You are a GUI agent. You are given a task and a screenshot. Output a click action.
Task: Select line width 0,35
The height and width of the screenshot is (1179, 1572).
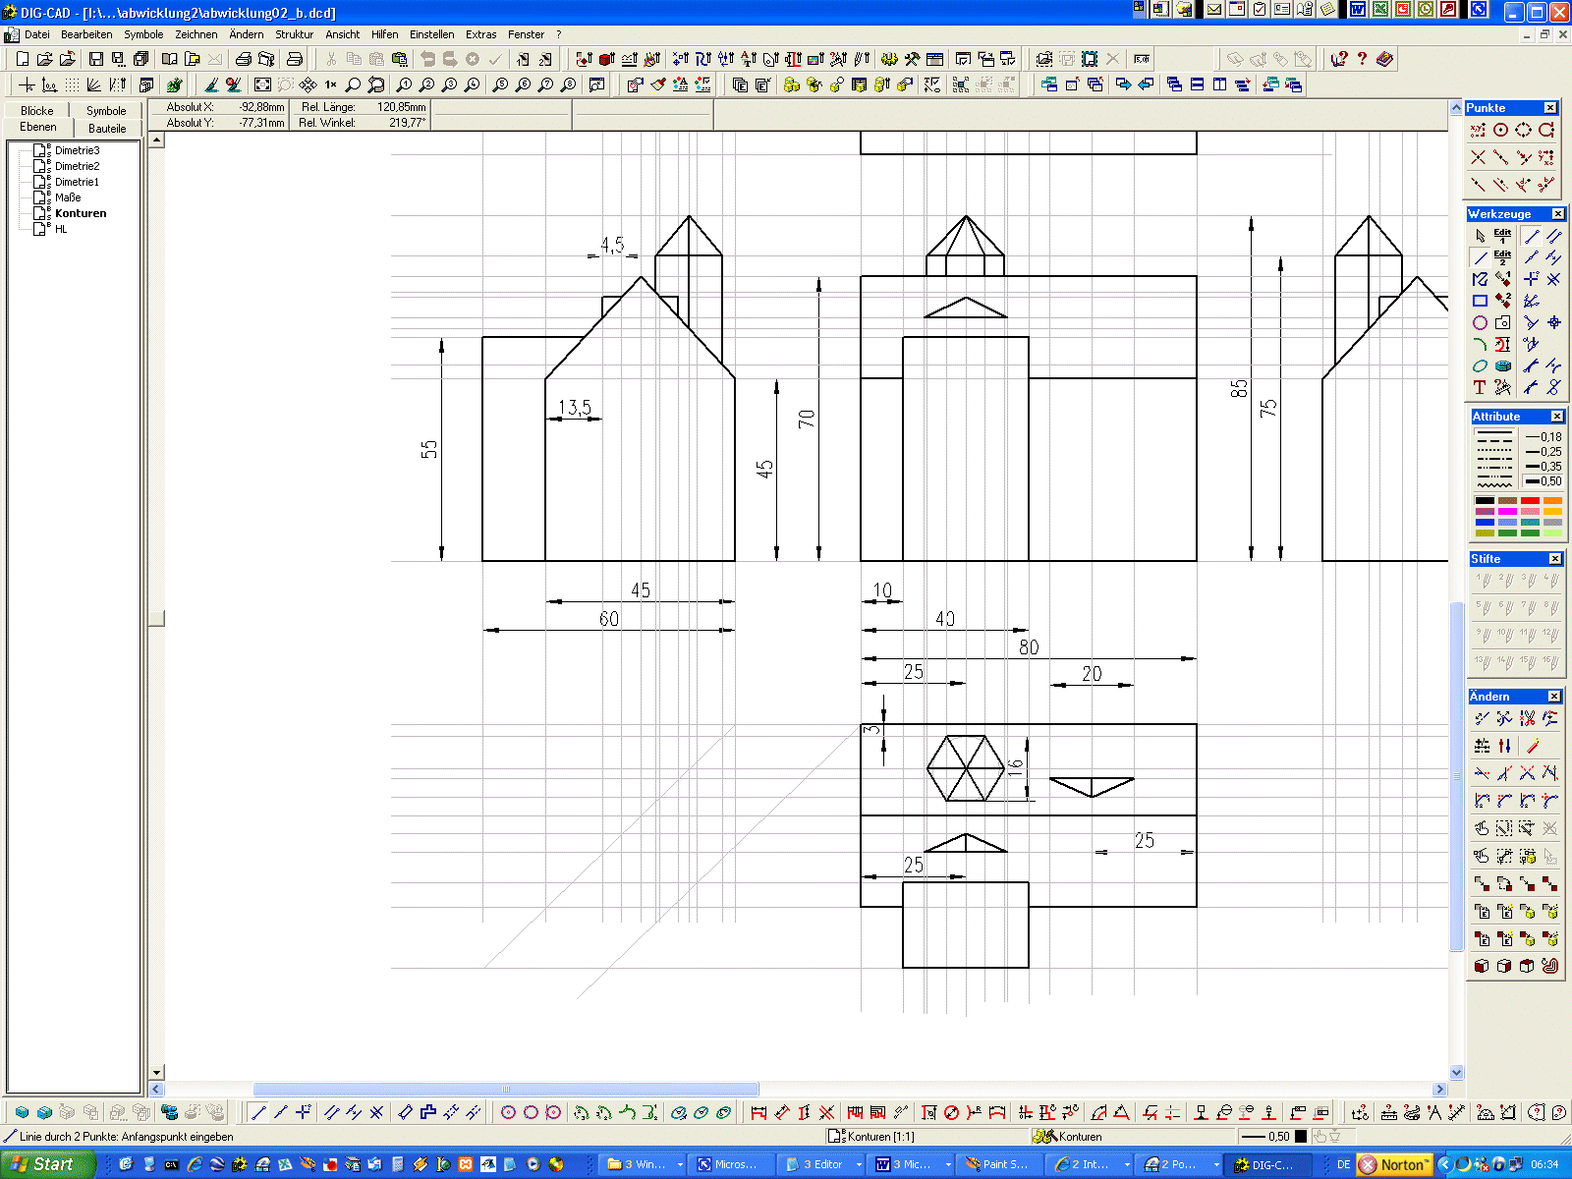(x=1543, y=467)
